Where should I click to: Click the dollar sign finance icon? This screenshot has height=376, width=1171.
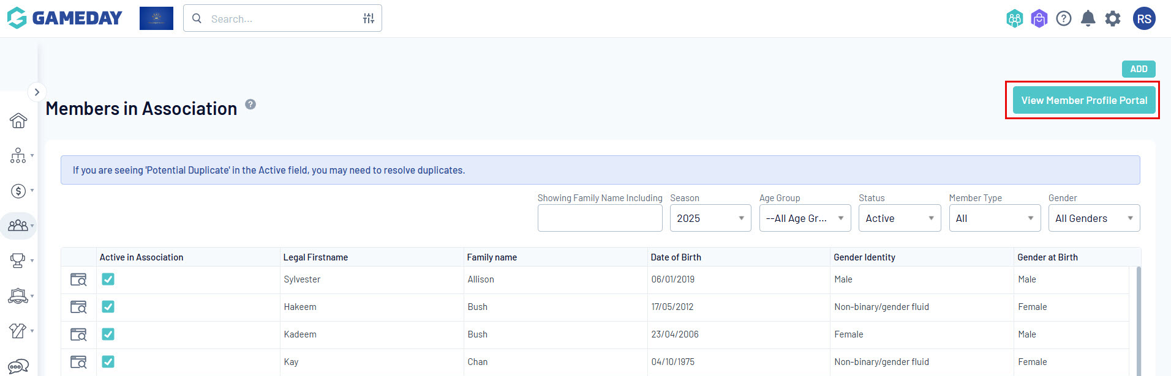click(18, 191)
